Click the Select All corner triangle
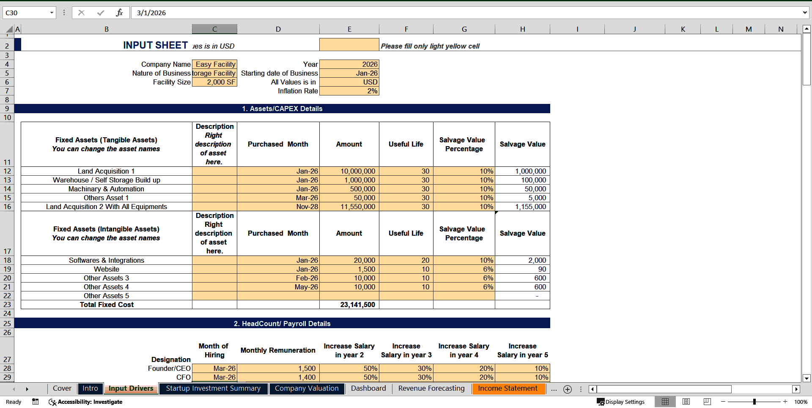The width and height of the screenshot is (812, 408). pyautogui.click(x=9, y=29)
